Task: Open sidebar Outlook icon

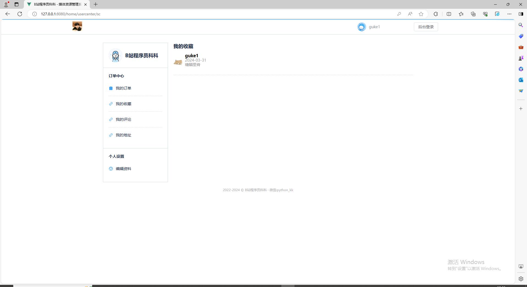Action: coord(521,80)
